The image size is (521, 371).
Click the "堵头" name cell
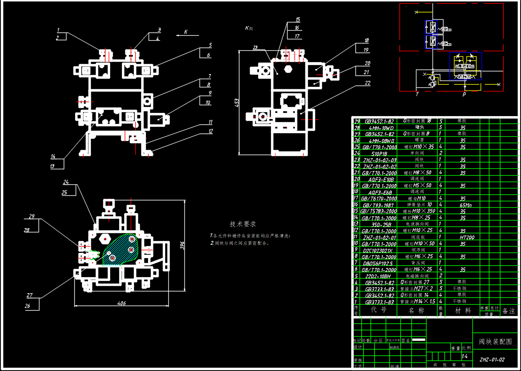(419, 128)
